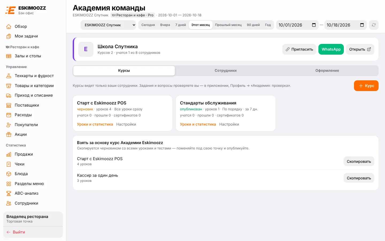This screenshot has height=241, width=385.
Task: Click the Техкарты и фудкост icon
Action: (9, 76)
